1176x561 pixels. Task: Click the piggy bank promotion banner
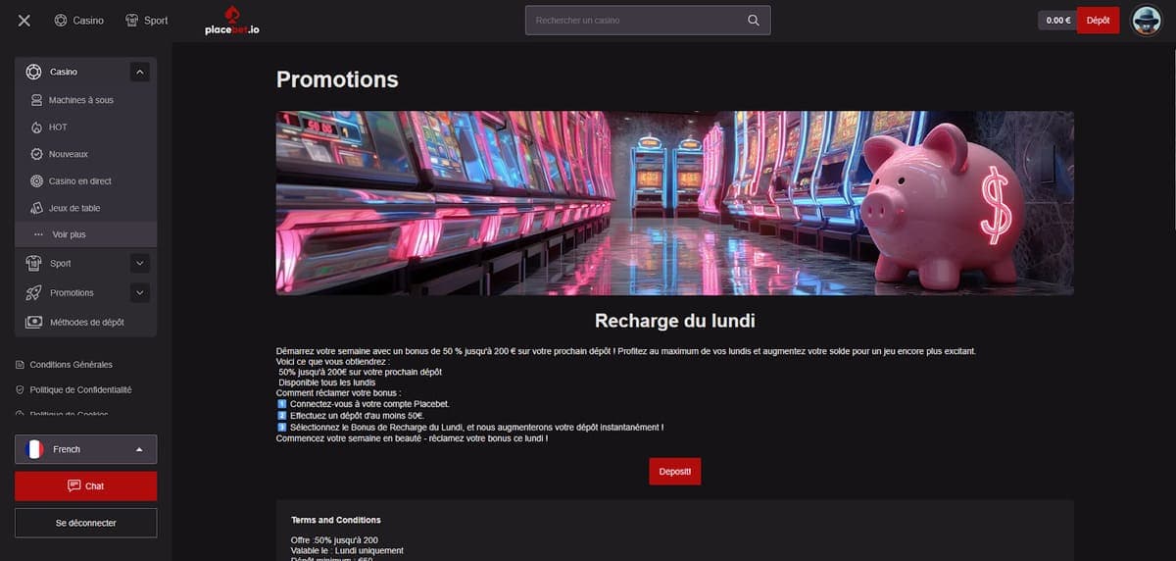pos(674,203)
